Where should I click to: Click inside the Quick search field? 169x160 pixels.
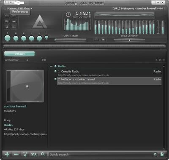101,155
